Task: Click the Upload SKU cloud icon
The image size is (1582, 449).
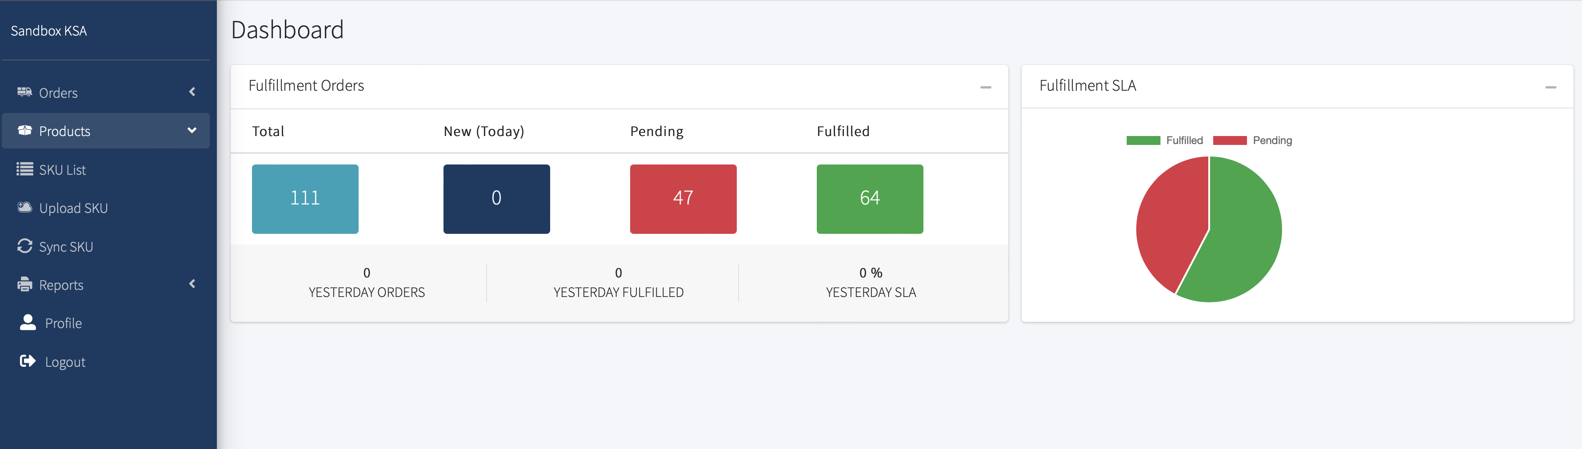Action: click(24, 208)
